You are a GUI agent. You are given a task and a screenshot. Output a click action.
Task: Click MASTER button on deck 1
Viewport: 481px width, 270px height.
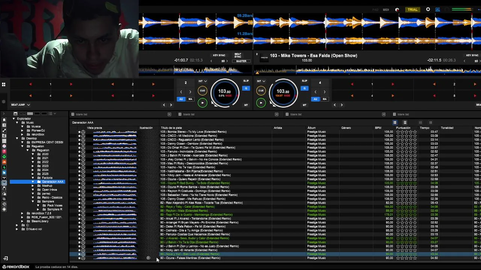pos(241,61)
